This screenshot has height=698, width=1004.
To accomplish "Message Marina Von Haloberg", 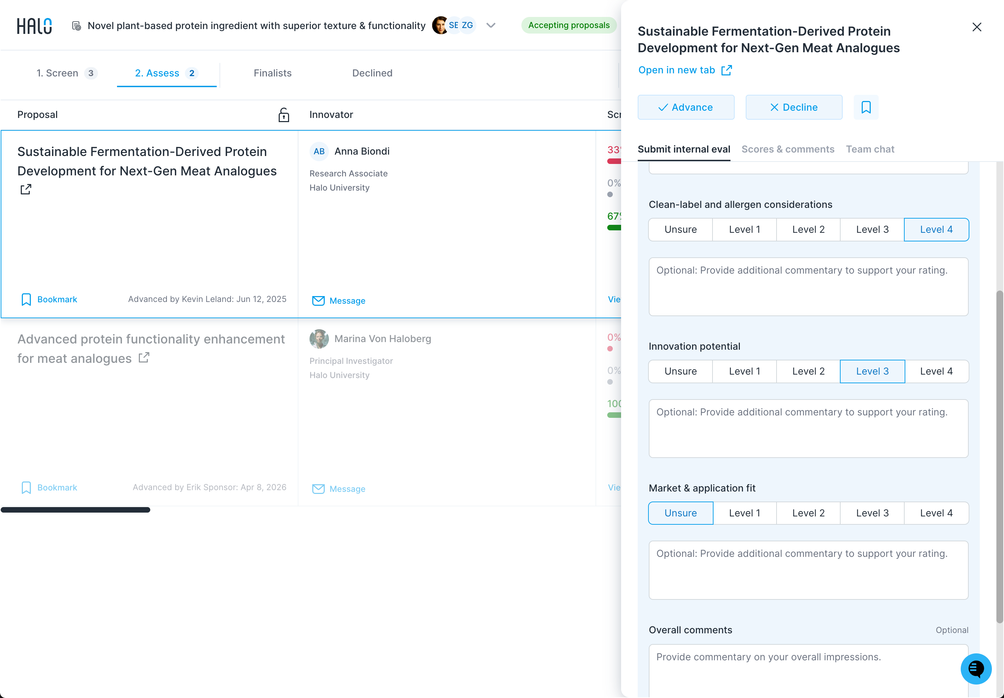I will pyautogui.click(x=339, y=489).
